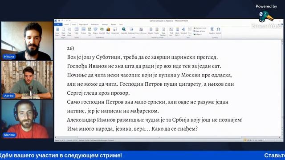
Task: Click Undo in the Quick Access toolbar
Action: tap(62, 21)
